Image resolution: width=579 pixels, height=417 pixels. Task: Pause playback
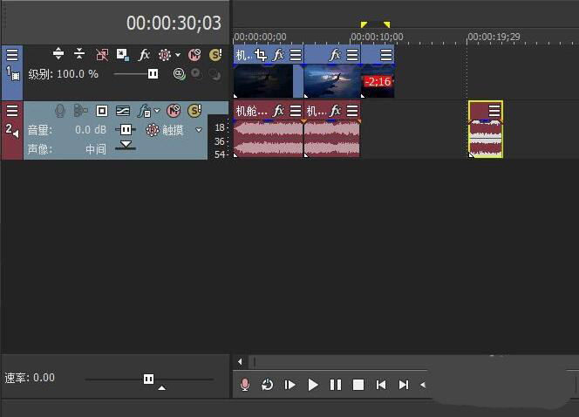336,385
